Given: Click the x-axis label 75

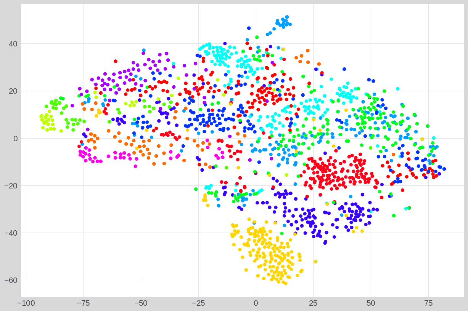Looking at the screenshot, I should pos(428,303).
